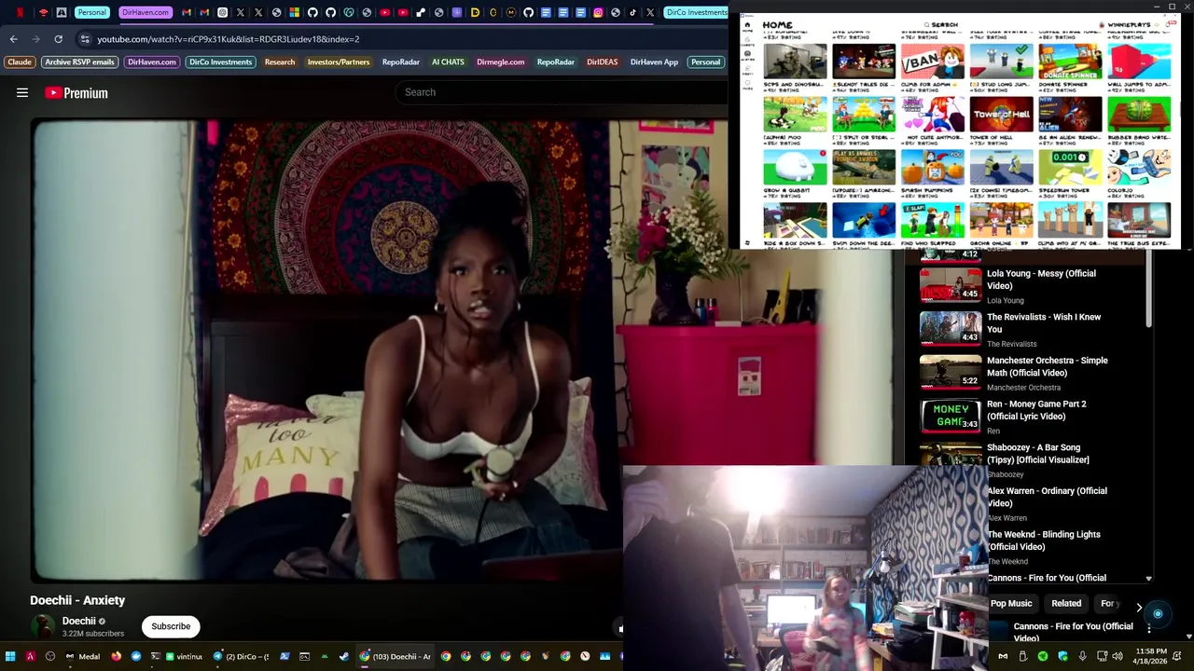1194x671 pixels.
Task: Open Roblox notifications bell icon
Action: 1166,25
